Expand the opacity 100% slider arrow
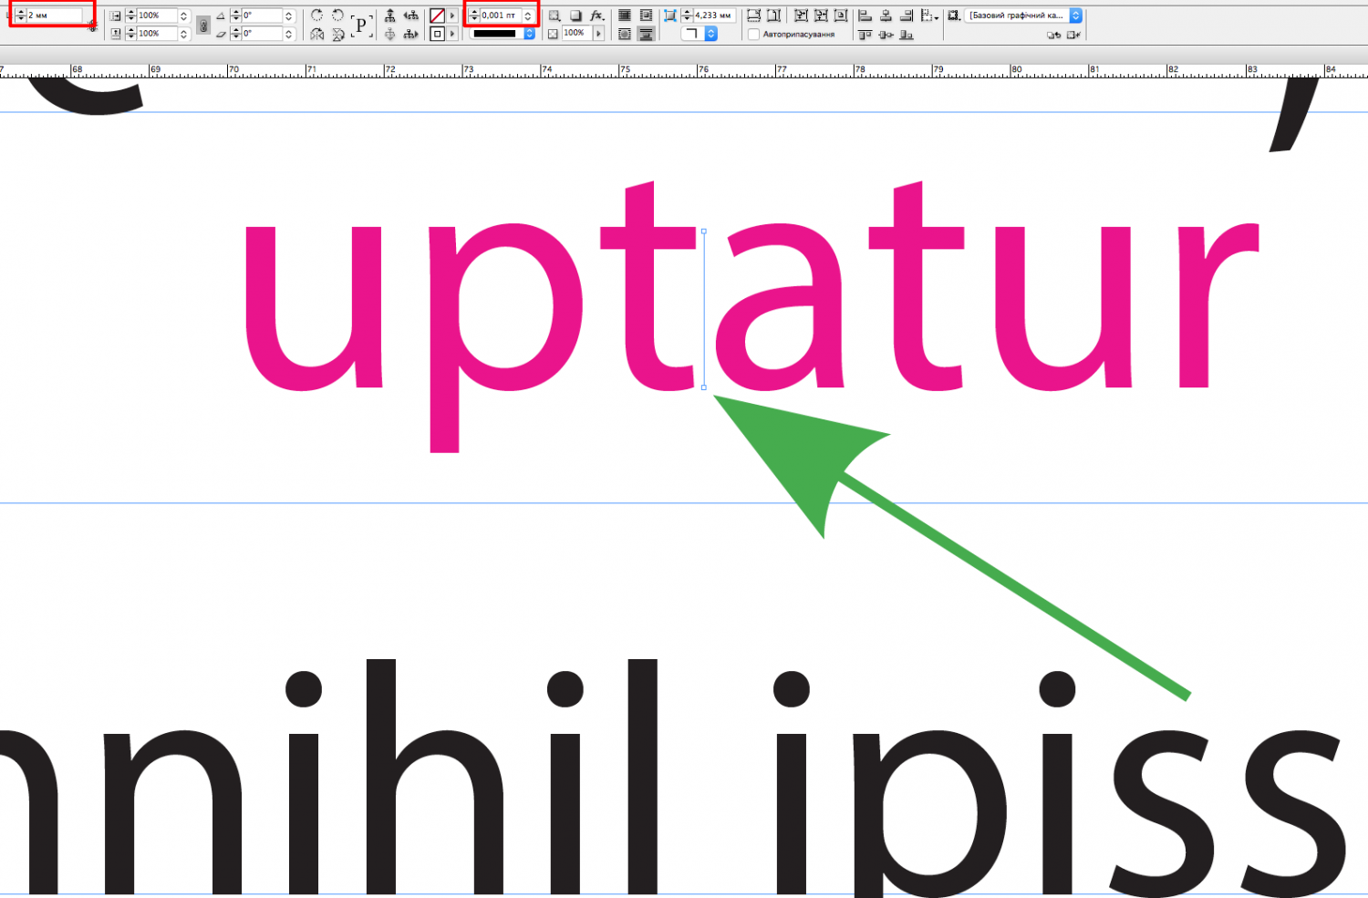Viewport: 1368px width, 898px height. pyautogui.click(x=598, y=34)
